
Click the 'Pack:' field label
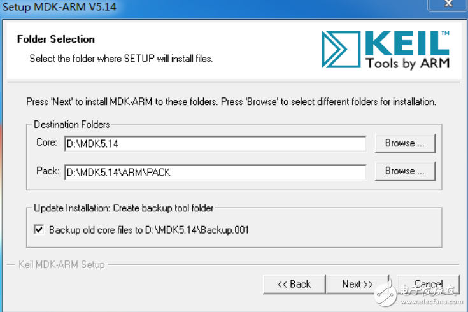[x=48, y=171]
